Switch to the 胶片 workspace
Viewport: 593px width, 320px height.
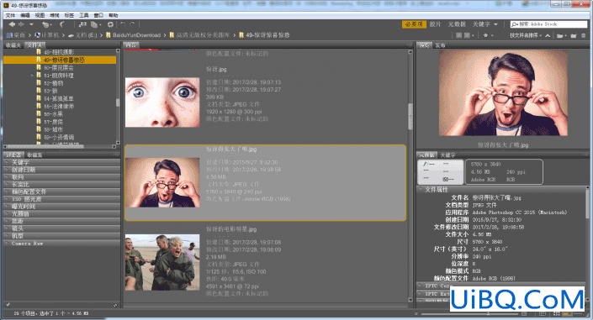click(436, 24)
